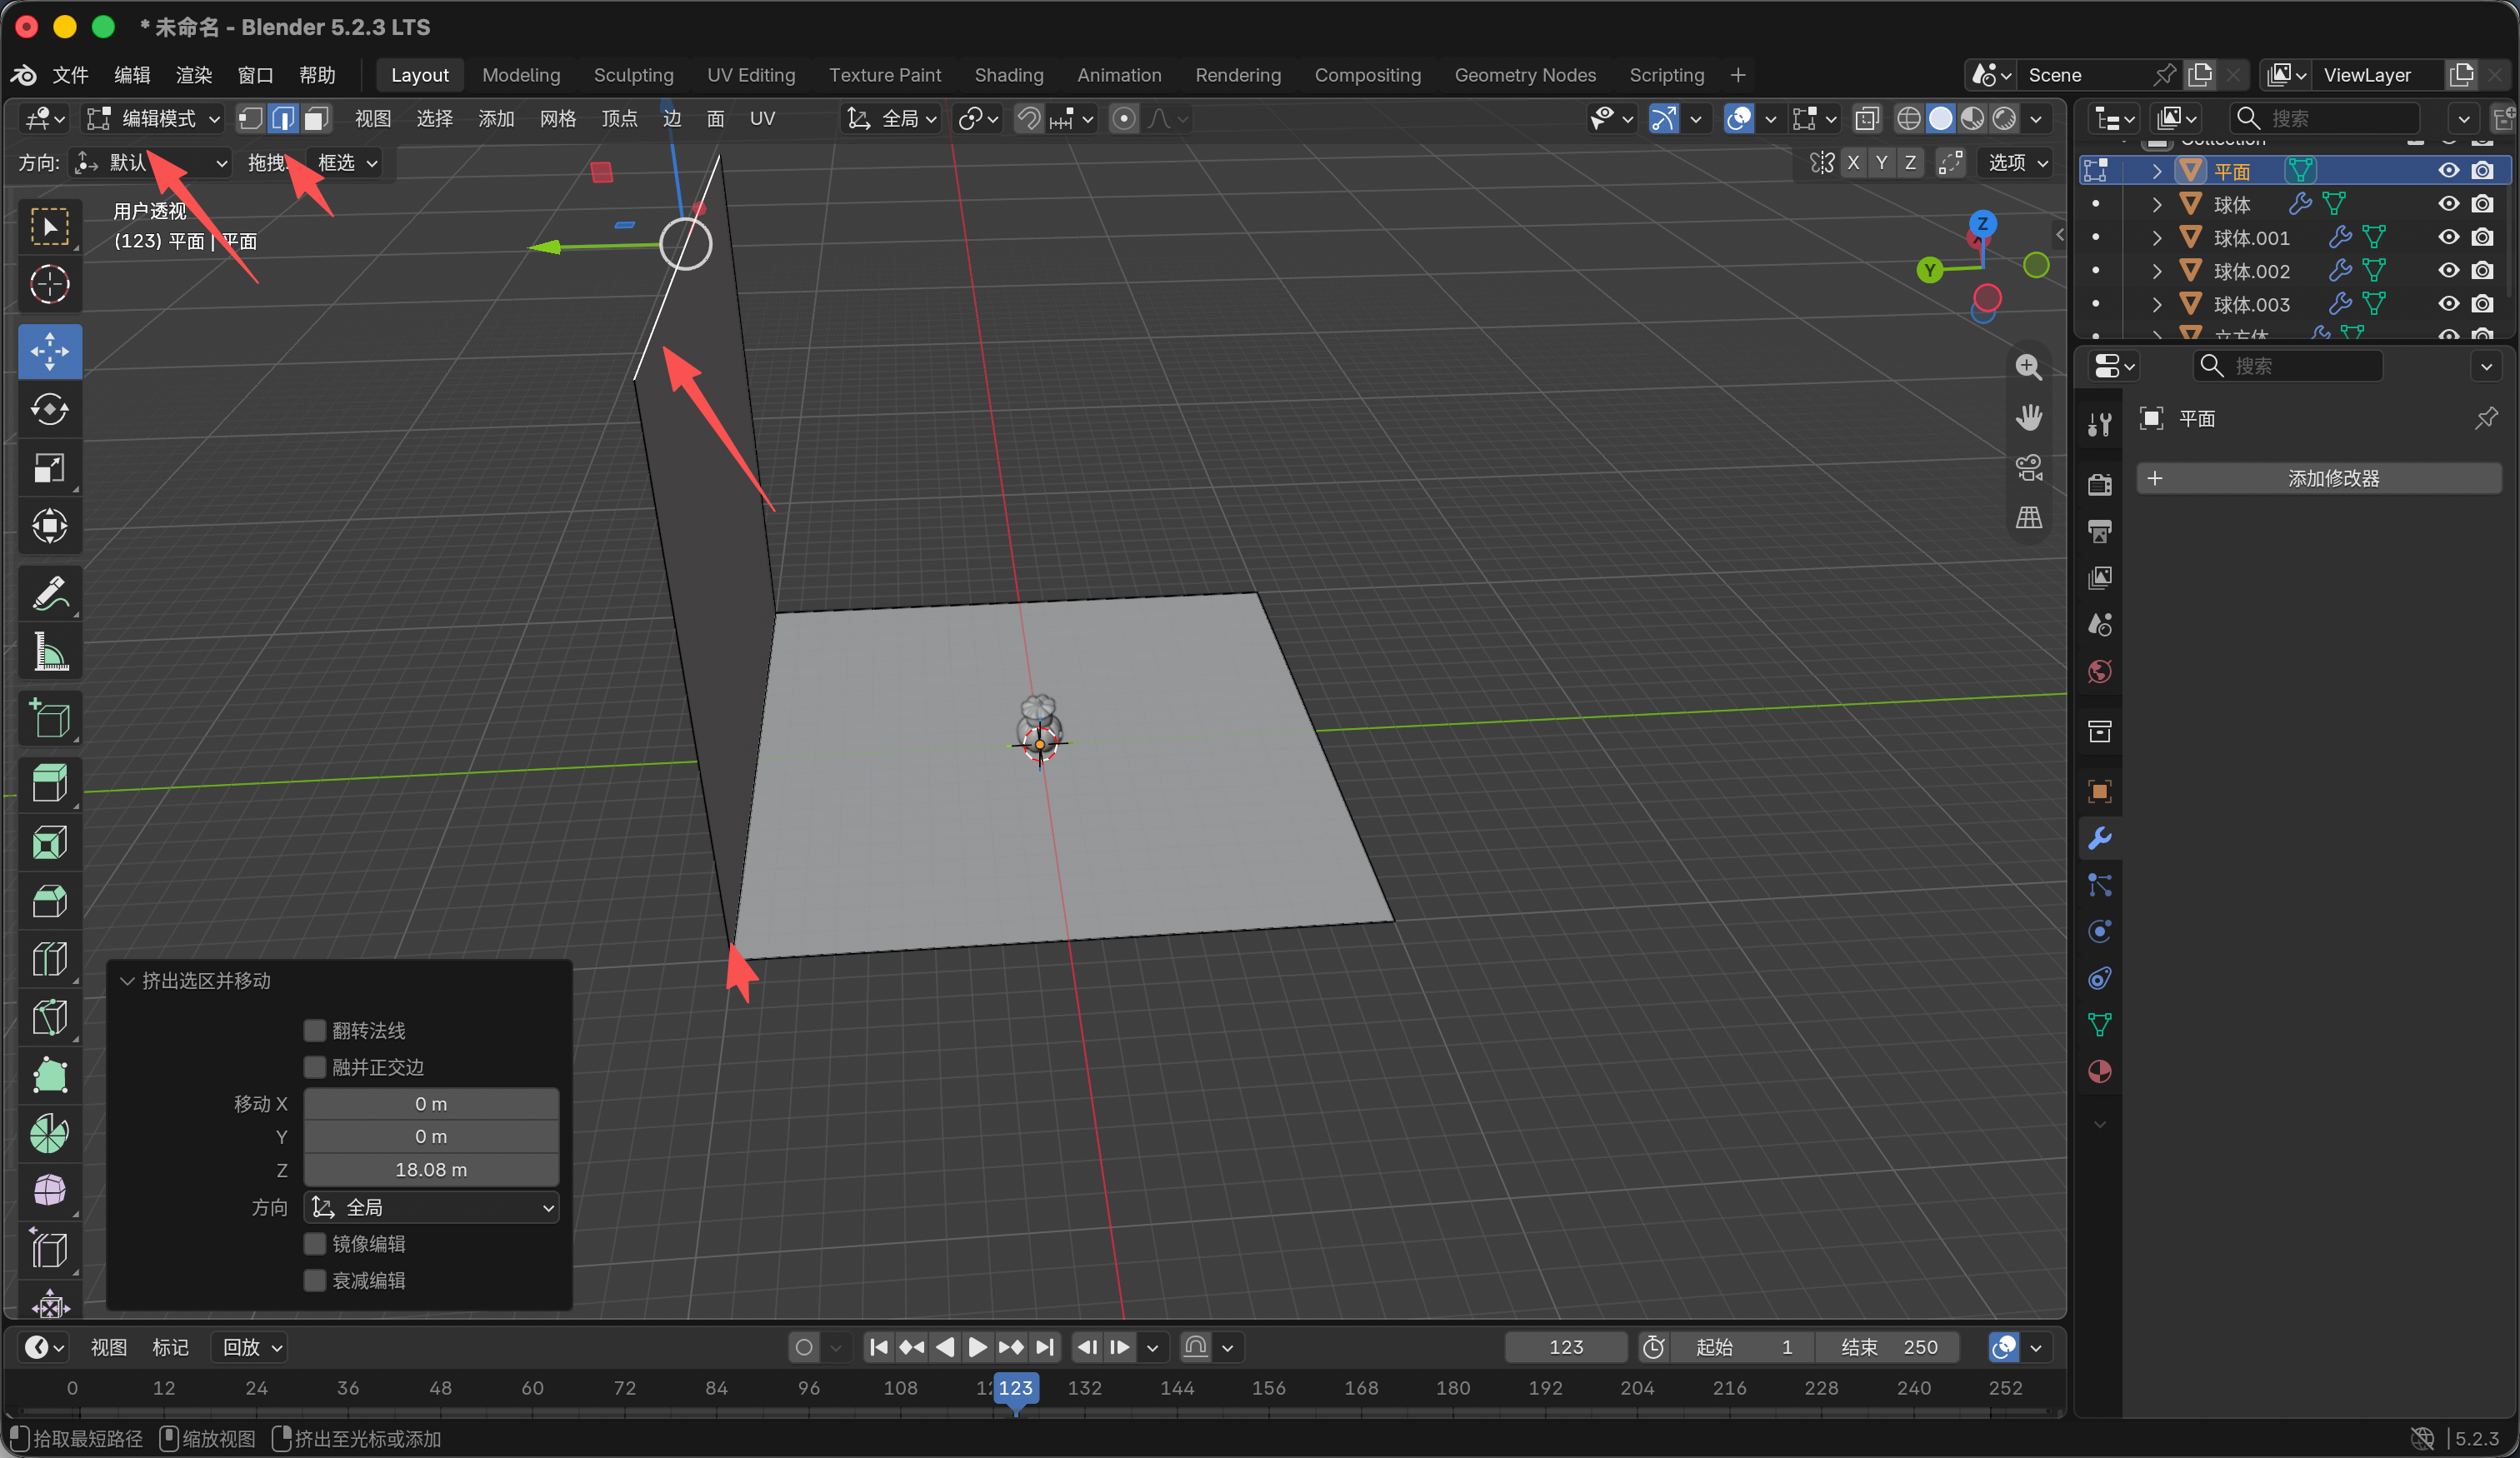Viewport: 2520px width, 1458px height.
Task: Click the 移动 Z 18.08 m field
Action: tap(431, 1169)
